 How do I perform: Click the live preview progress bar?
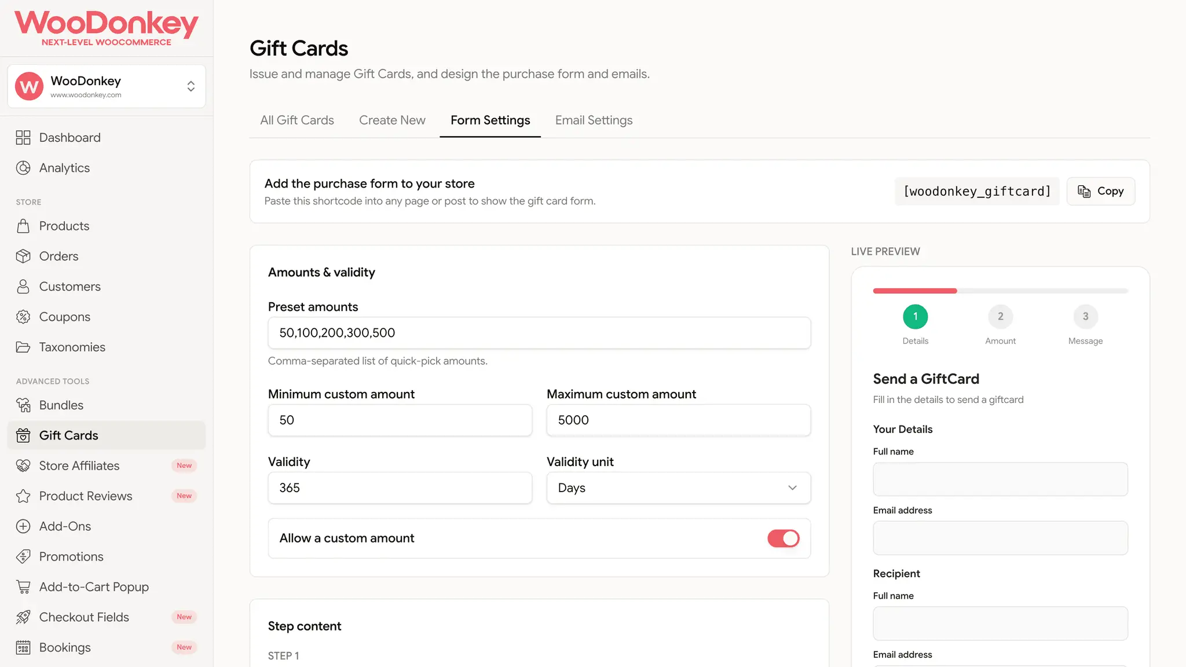tap(1001, 291)
